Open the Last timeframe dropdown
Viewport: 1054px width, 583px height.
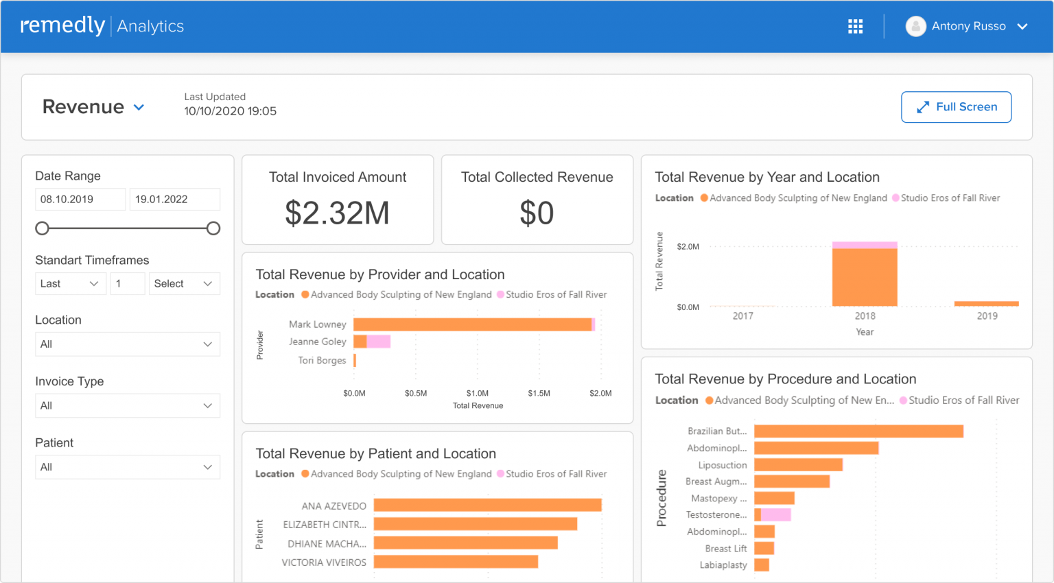[70, 284]
